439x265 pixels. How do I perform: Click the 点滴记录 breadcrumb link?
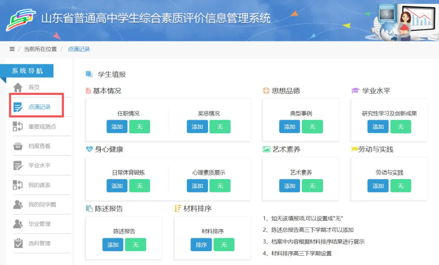[x=79, y=49]
